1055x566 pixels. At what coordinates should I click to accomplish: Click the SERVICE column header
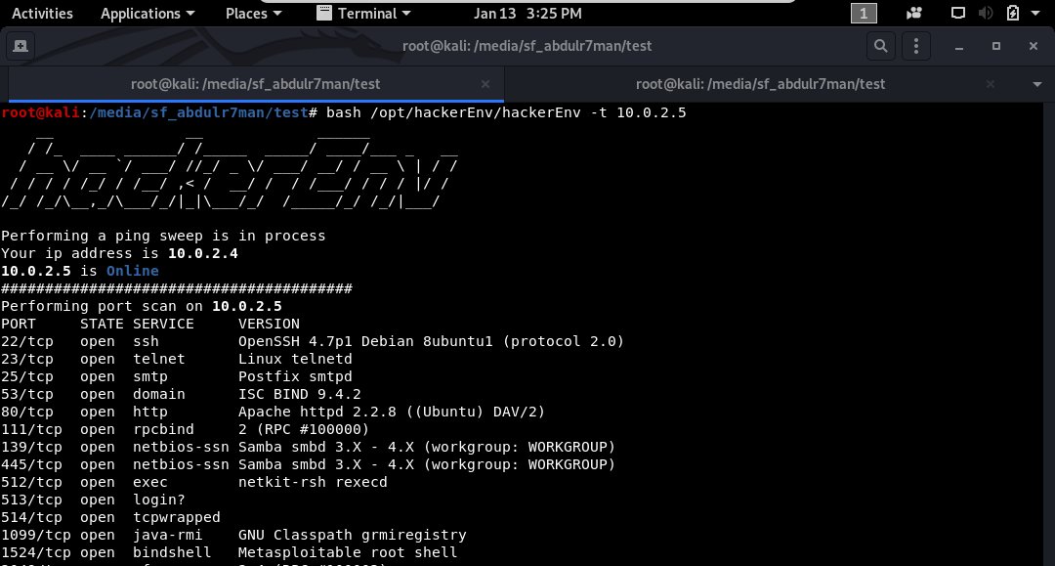pyautogui.click(x=163, y=324)
